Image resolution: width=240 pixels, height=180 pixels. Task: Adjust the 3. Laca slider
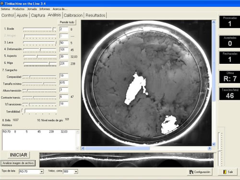(40, 43)
